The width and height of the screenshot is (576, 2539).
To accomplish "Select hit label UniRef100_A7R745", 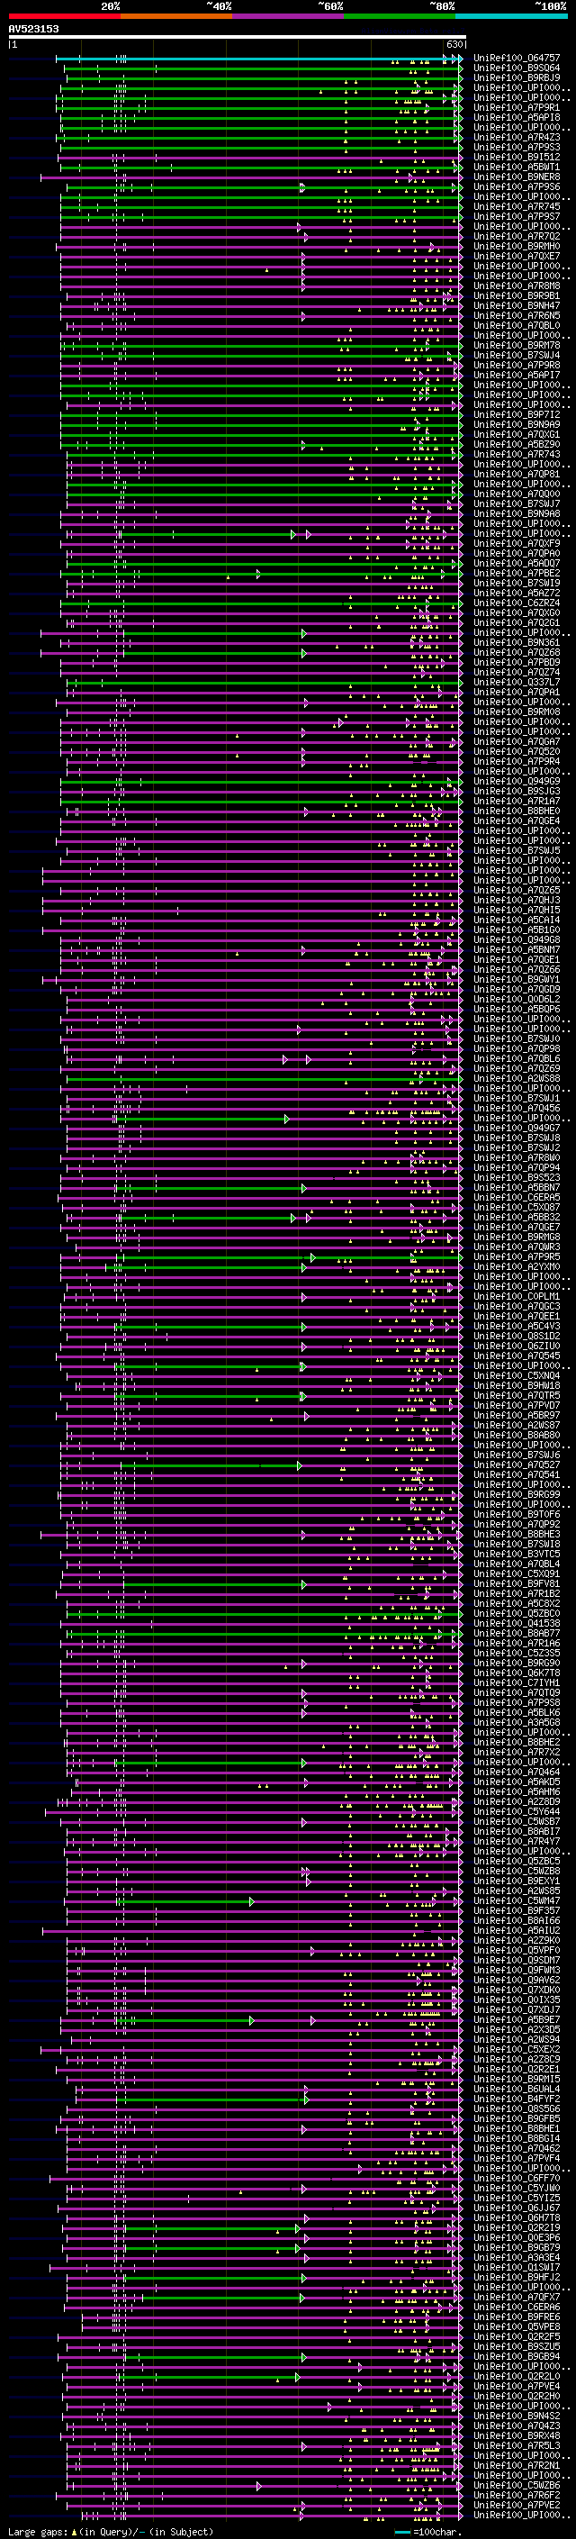I will pos(516,206).
